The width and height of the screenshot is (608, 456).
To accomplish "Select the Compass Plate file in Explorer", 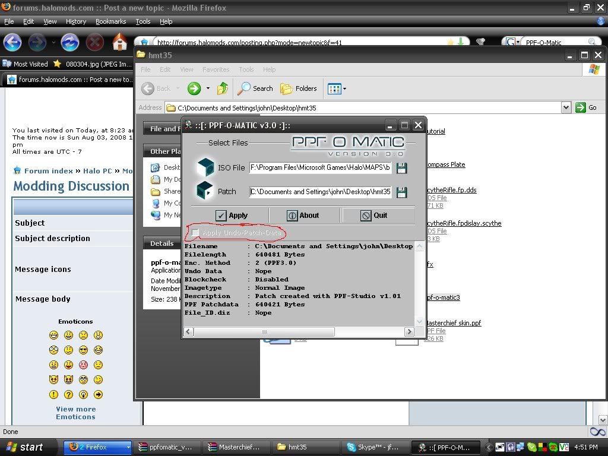I will tap(446, 164).
